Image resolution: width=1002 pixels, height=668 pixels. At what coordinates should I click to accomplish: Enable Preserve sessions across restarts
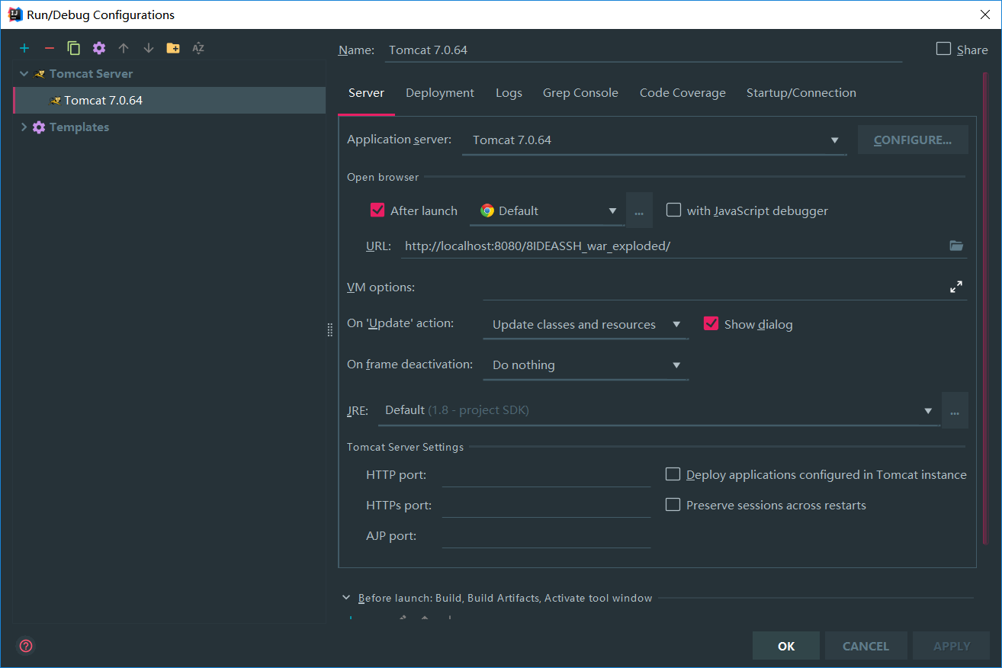(673, 505)
